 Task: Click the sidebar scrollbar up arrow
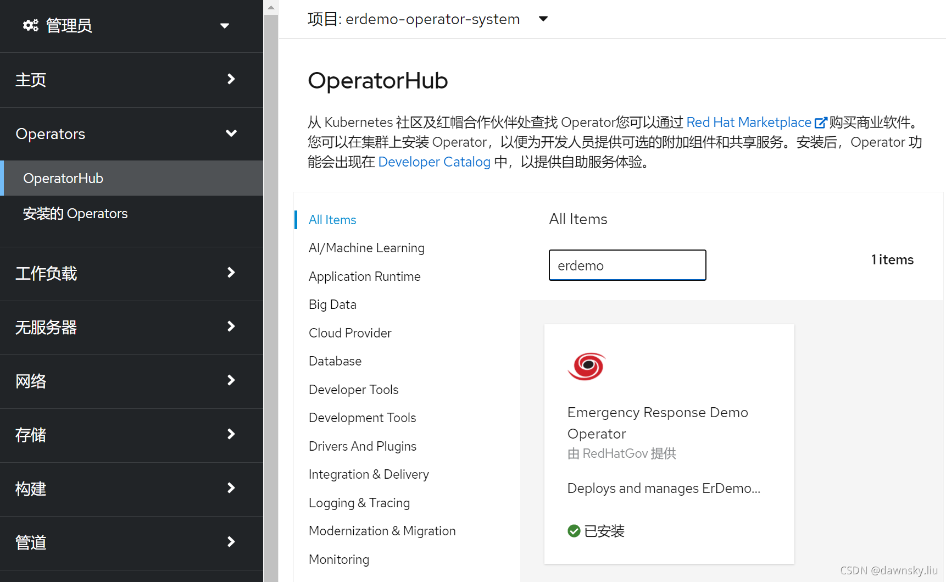click(x=271, y=8)
